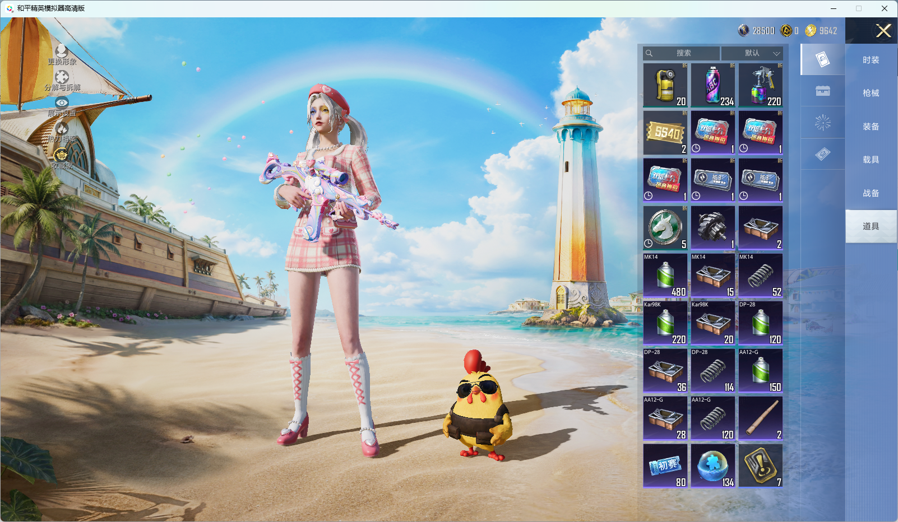
Task: Select gold exclamation badge item (7)
Action: (x=761, y=466)
